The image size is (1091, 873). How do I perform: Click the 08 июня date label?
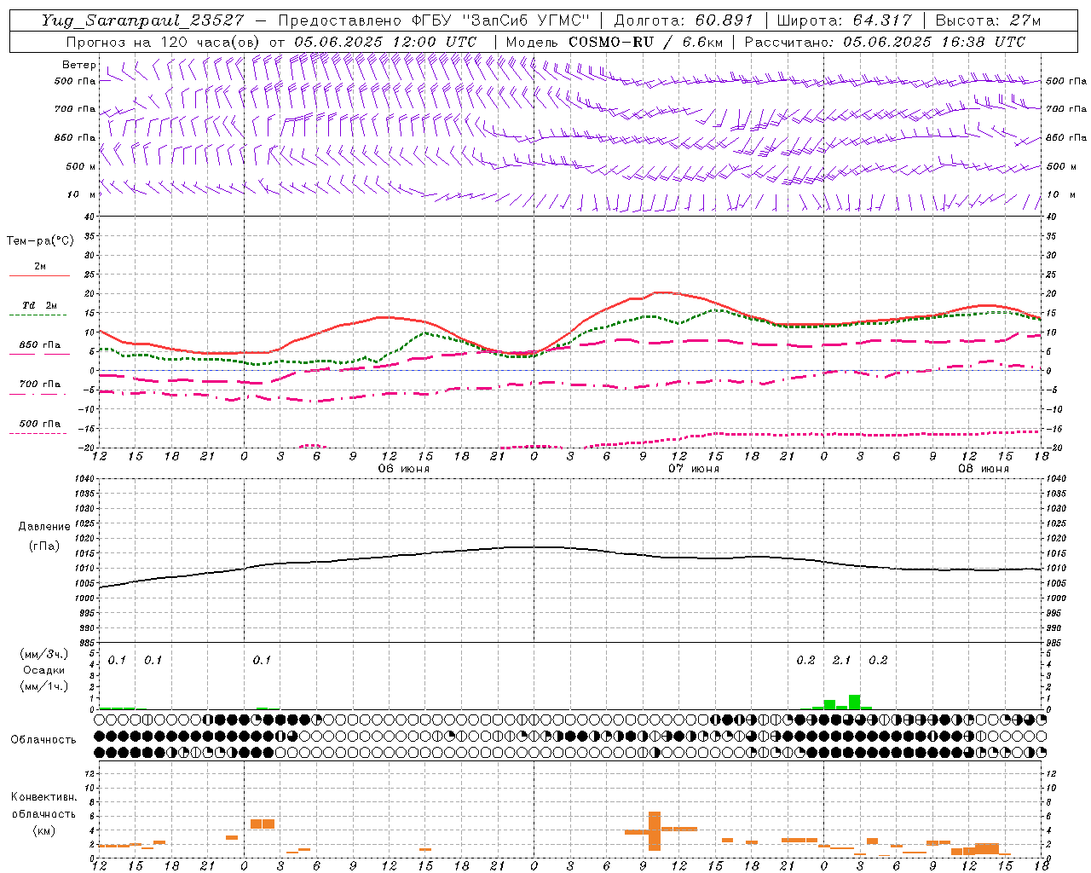(x=984, y=469)
